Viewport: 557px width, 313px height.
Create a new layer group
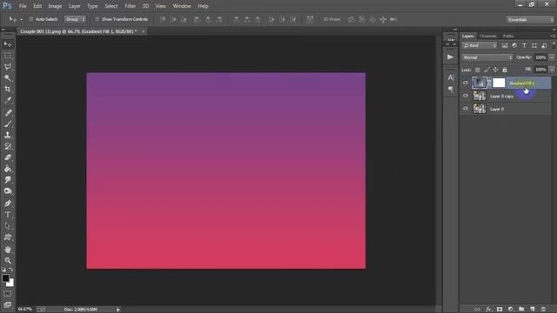(x=521, y=310)
